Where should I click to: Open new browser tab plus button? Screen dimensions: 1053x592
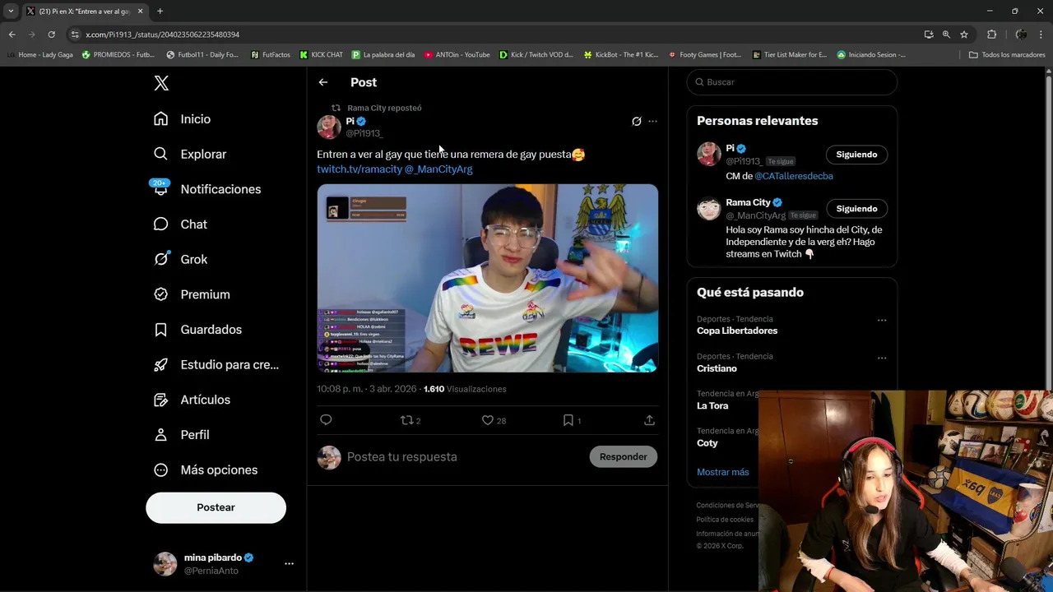coord(160,11)
